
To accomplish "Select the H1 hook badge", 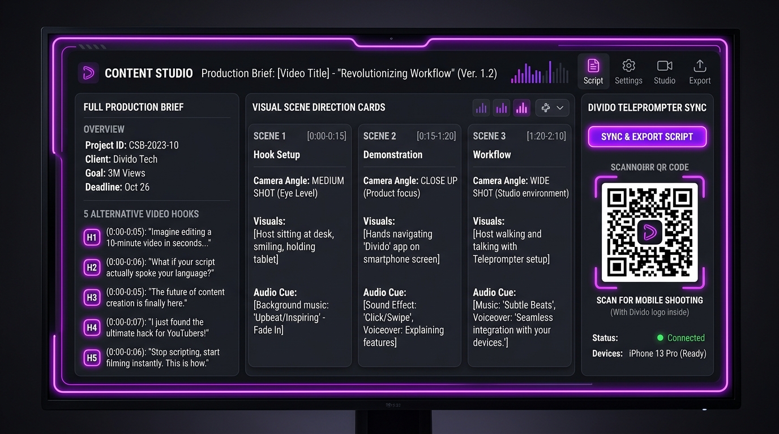I will coord(92,237).
